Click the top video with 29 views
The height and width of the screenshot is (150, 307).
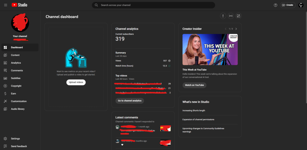(143, 84)
